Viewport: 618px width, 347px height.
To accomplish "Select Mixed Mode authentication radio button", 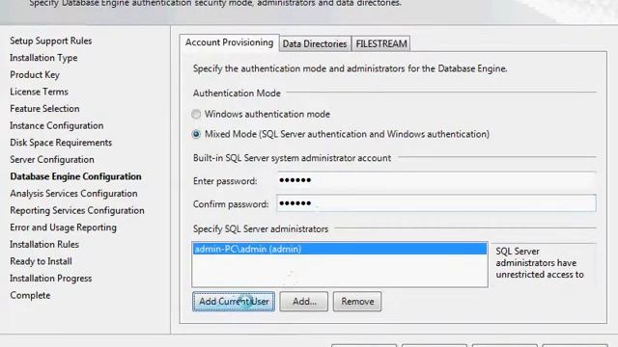I will (x=196, y=134).
